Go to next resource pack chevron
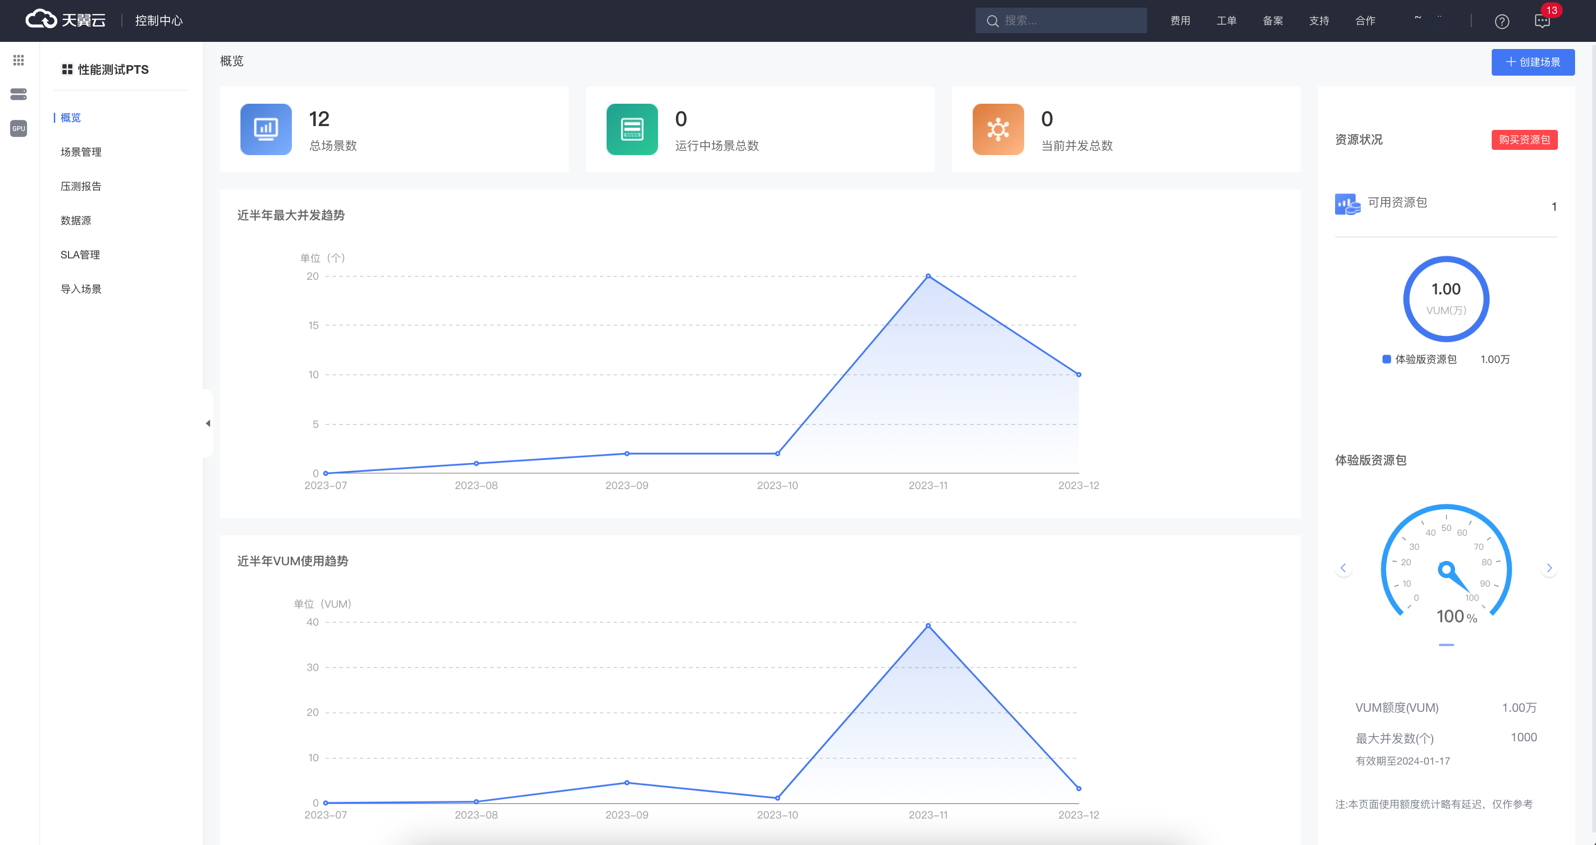The width and height of the screenshot is (1596, 845). click(x=1549, y=568)
